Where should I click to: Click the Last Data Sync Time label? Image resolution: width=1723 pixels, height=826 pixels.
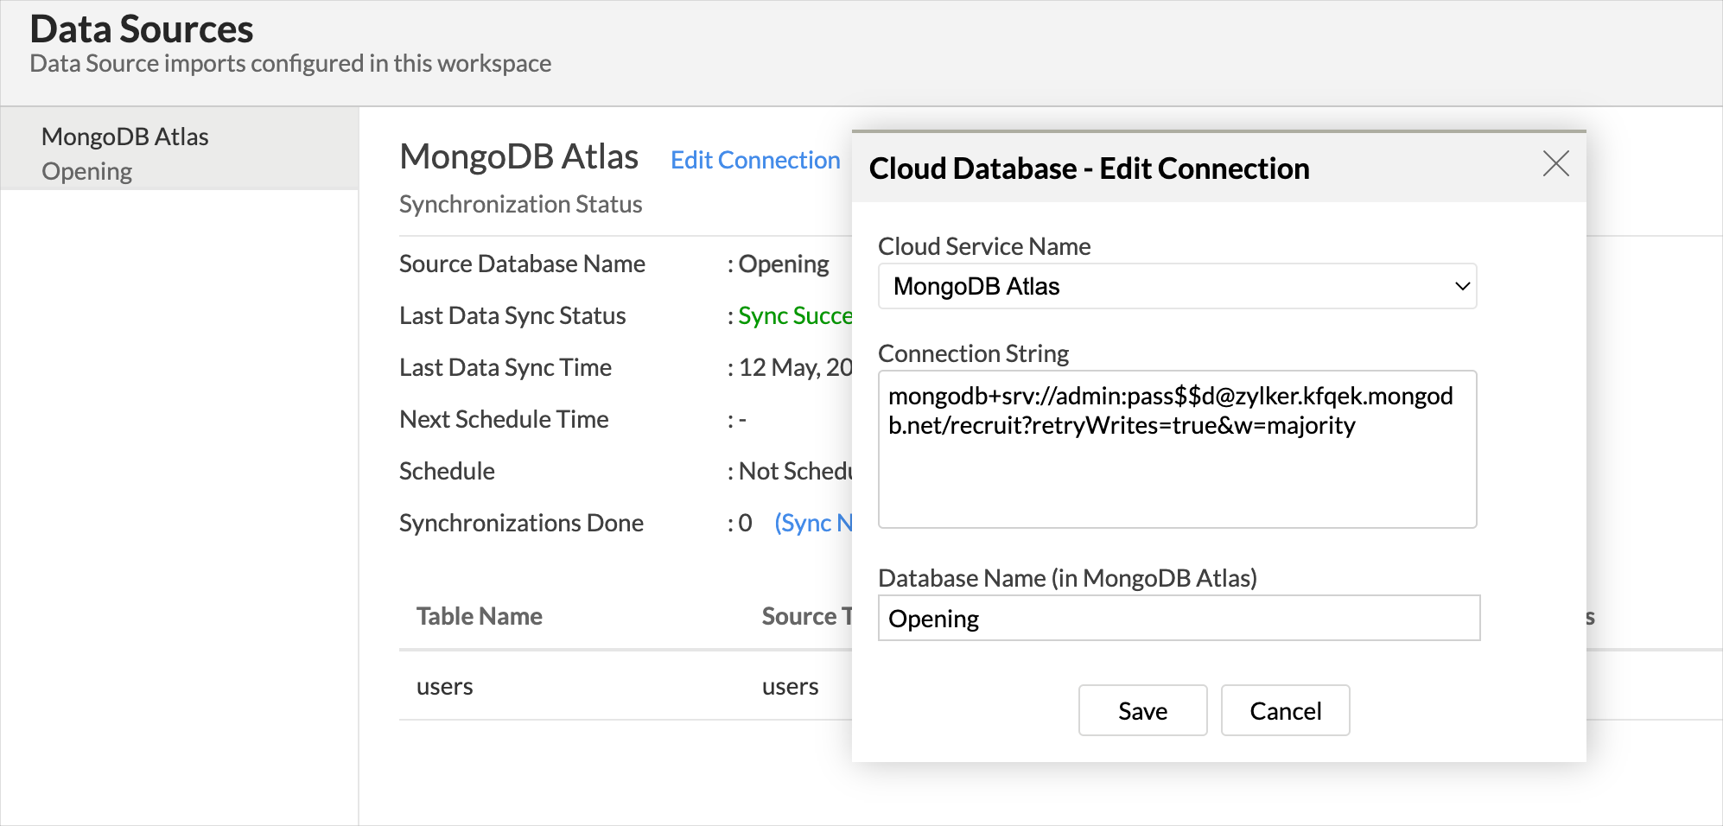point(505,367)
